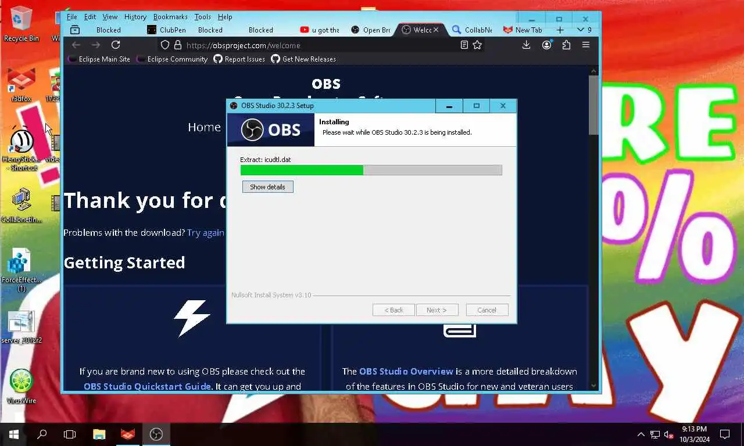This screenshot has width=744, height=446.
Task: Open the Edit menu in browser
Action: click(90, 17)
